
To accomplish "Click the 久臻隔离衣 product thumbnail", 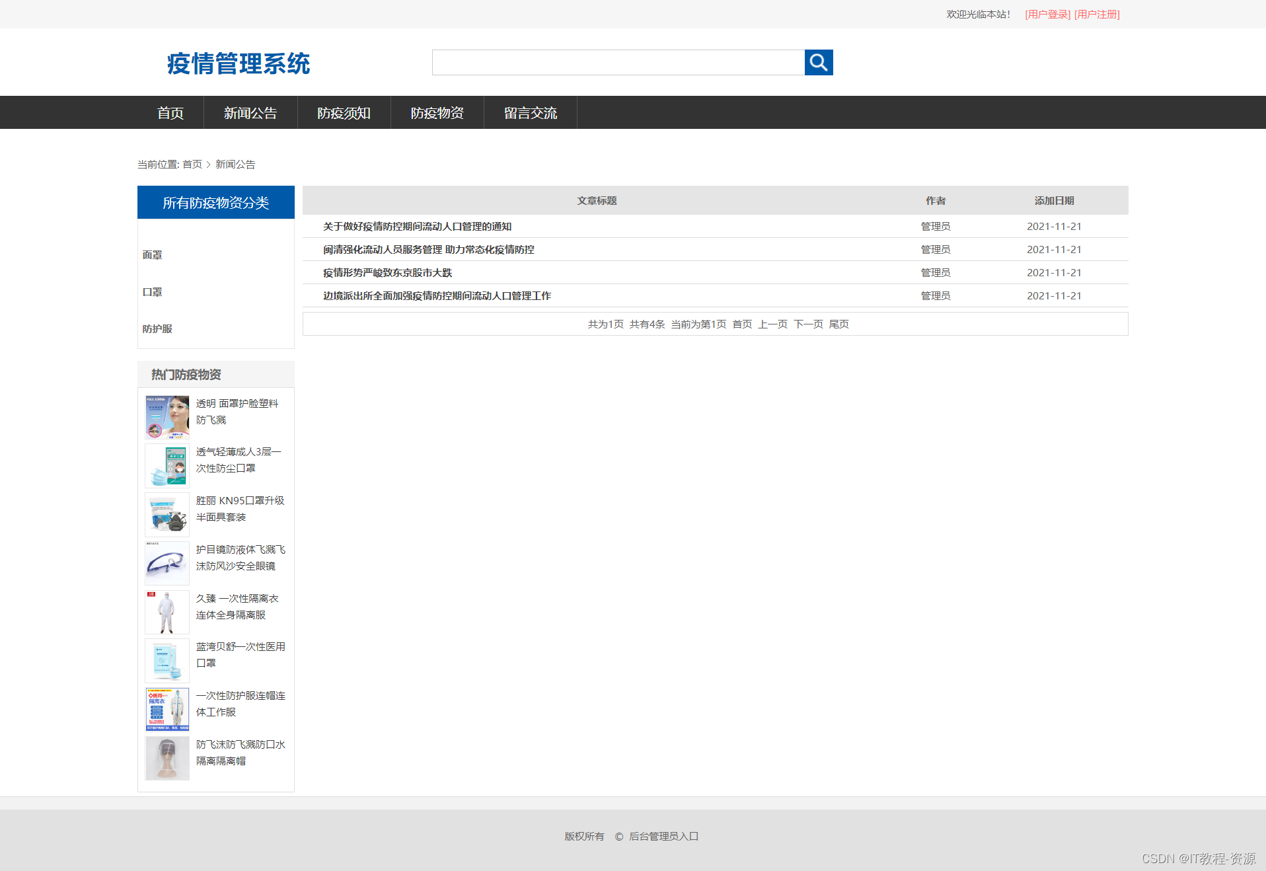I will tap(167, 613).
